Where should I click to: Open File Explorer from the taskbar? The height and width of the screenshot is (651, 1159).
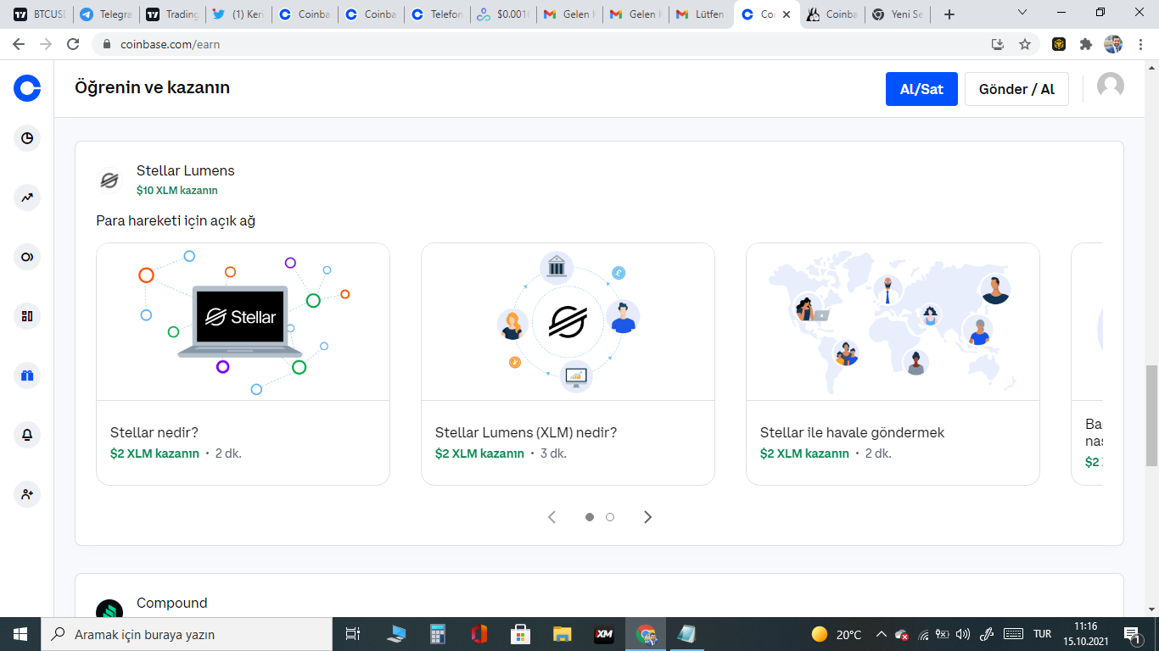(562, 634)
